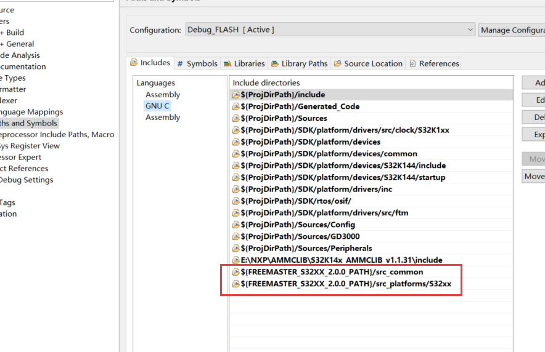
Task: Click the folder icon beside ${ProjDirPath}/Generated_Code
Action: [x=236, y=106]
